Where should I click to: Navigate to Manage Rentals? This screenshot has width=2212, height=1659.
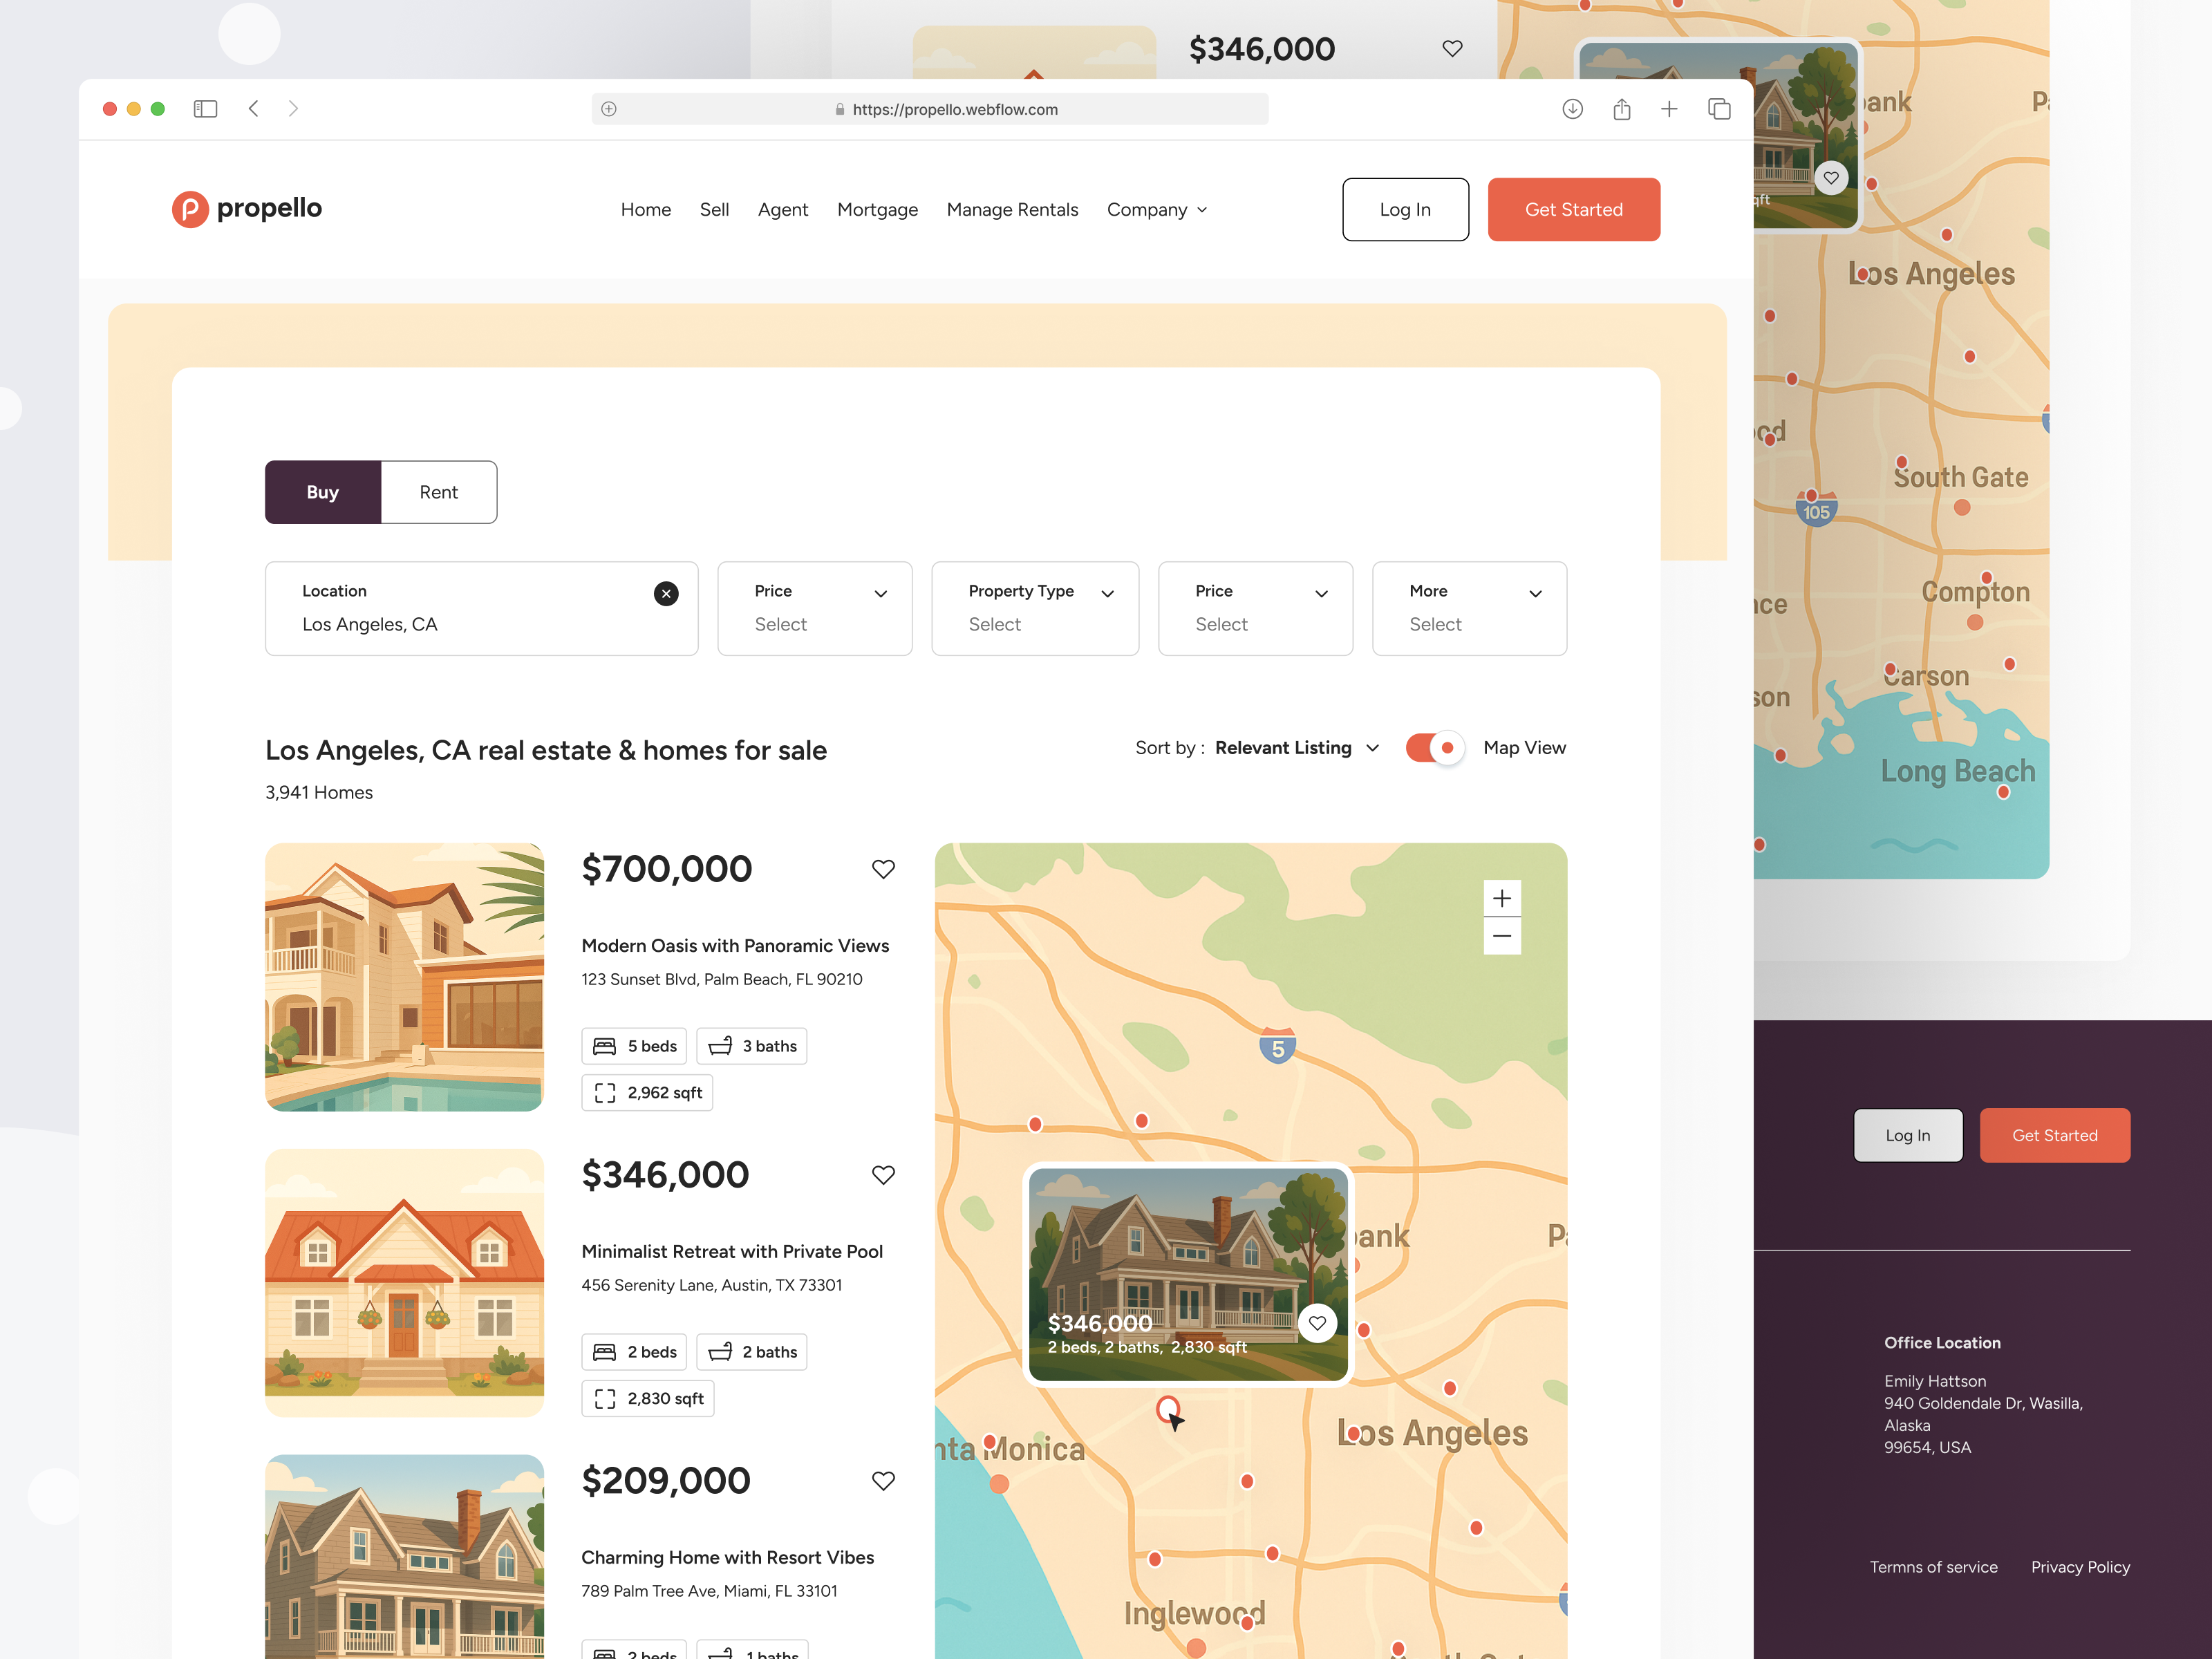[1012, 209]
